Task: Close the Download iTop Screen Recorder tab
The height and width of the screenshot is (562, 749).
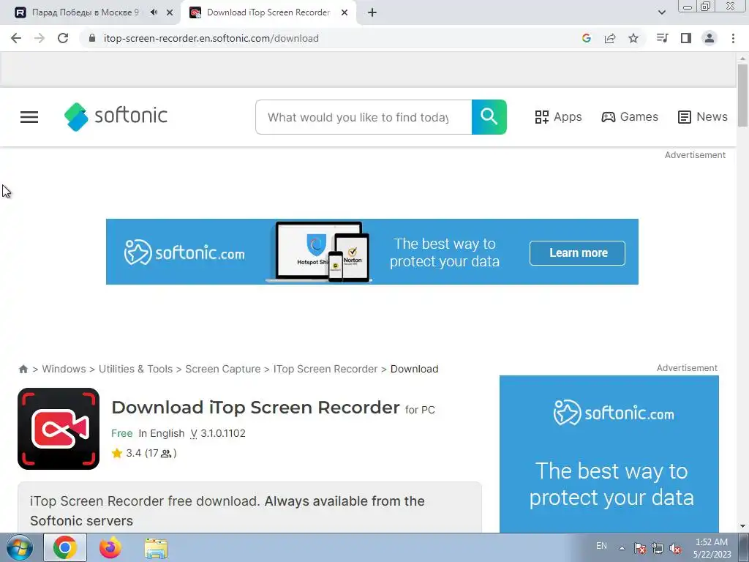Action: [345, 13]
